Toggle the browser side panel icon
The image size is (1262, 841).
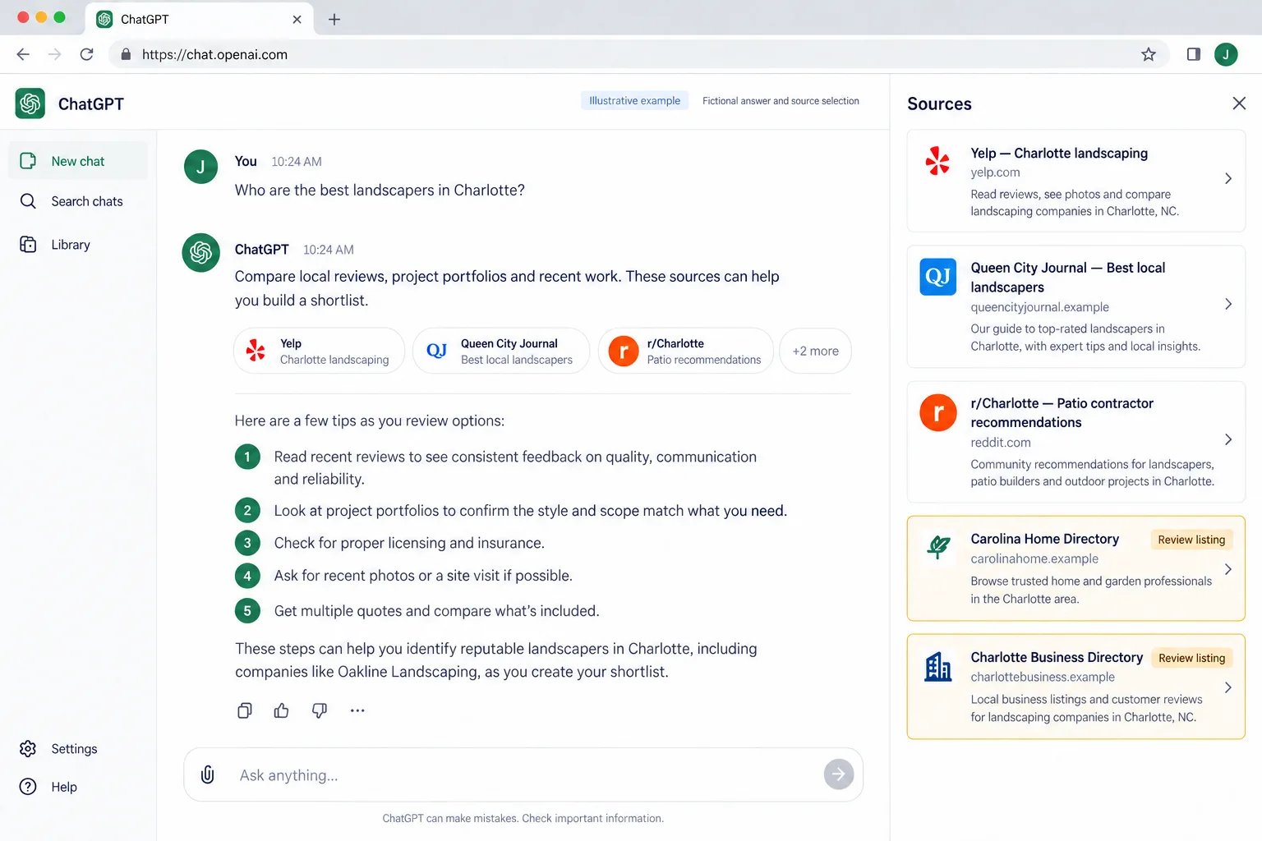point(1194,54)
